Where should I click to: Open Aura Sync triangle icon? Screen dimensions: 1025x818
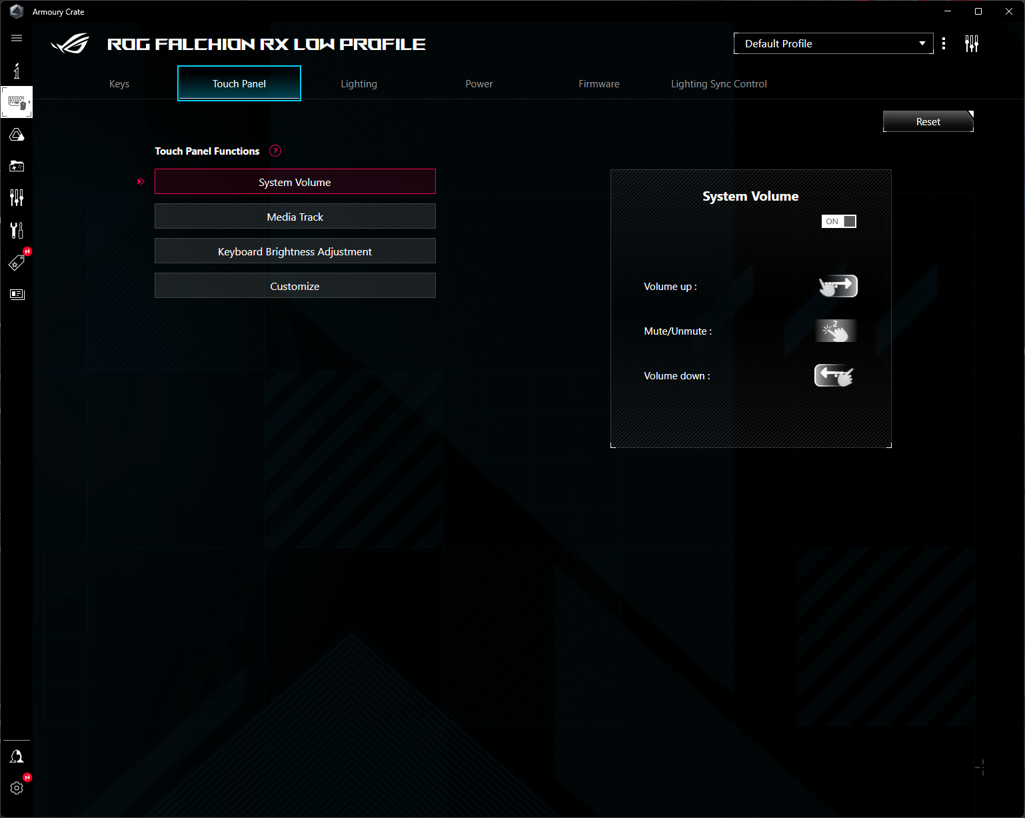click(17, 135)
